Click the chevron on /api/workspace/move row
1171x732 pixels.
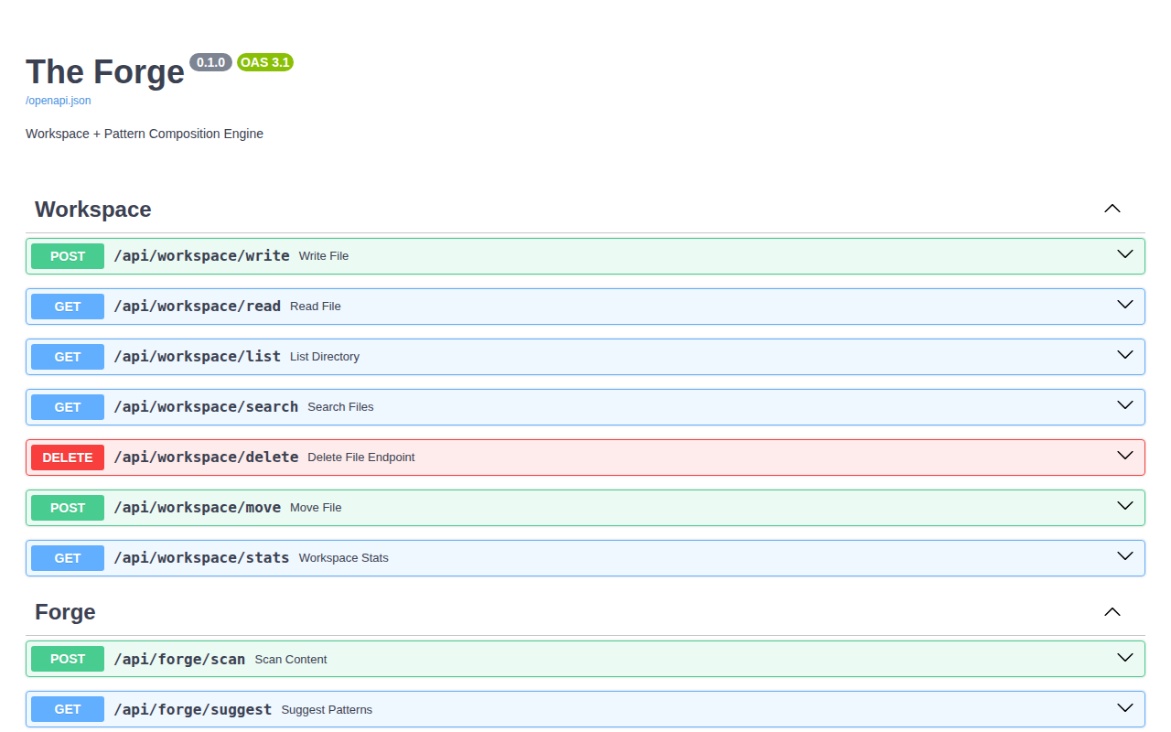(x=1124, y=506)
